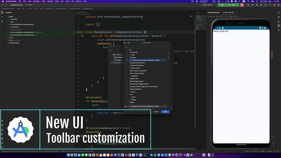Open the File menu
The width and height of the screenshot is (281, 158).
20,1
